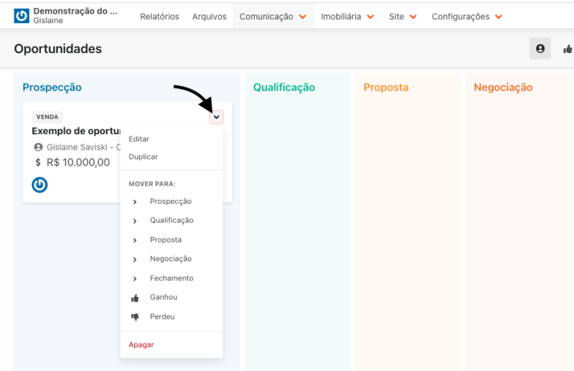Click the round blue avatar on opportunity card

(39, 184)
